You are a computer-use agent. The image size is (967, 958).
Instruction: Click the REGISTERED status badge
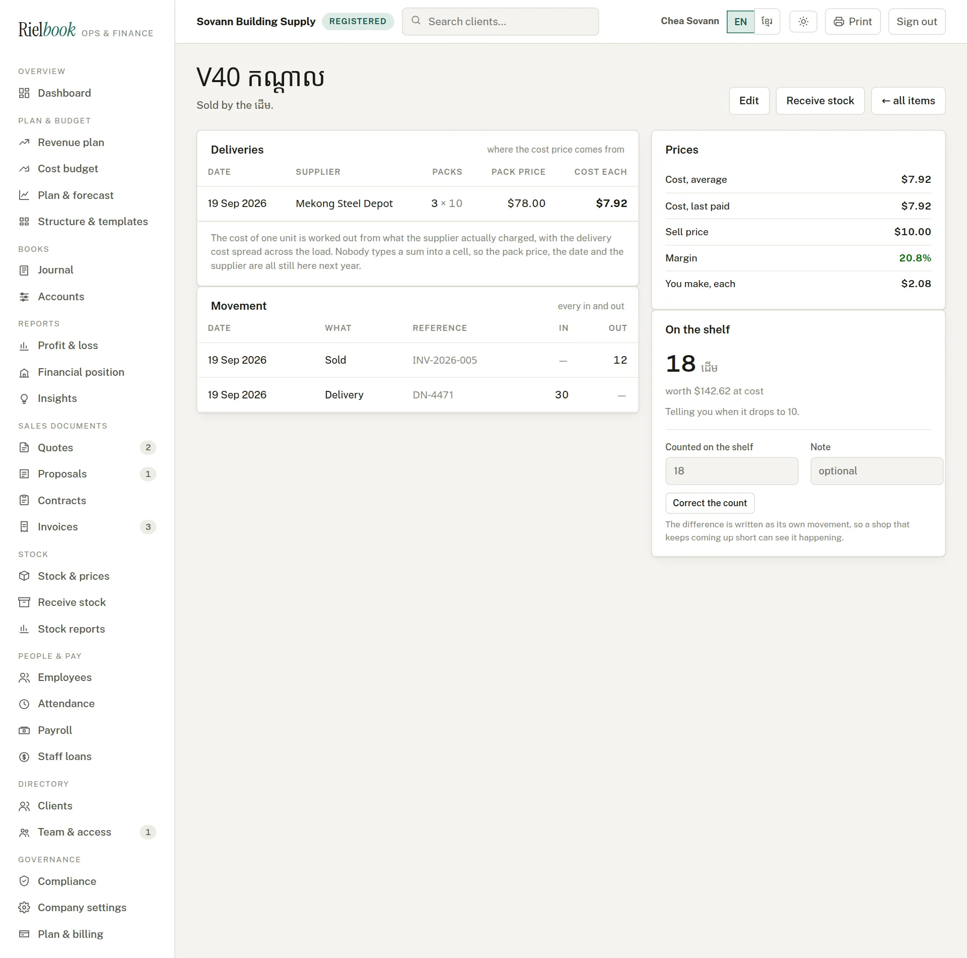pyautogui.click(x=358, y=21)
